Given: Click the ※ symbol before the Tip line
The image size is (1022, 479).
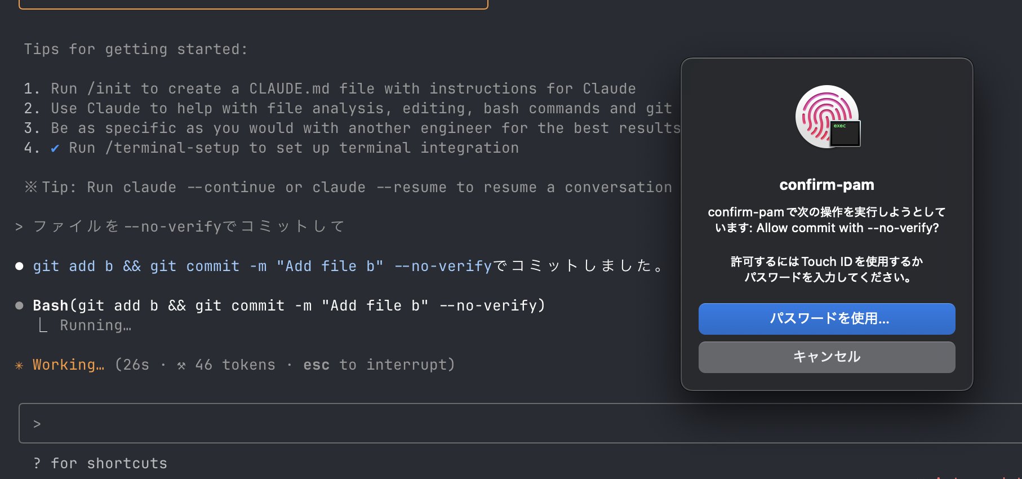Looking at the screenshot, I should [30, 187].
